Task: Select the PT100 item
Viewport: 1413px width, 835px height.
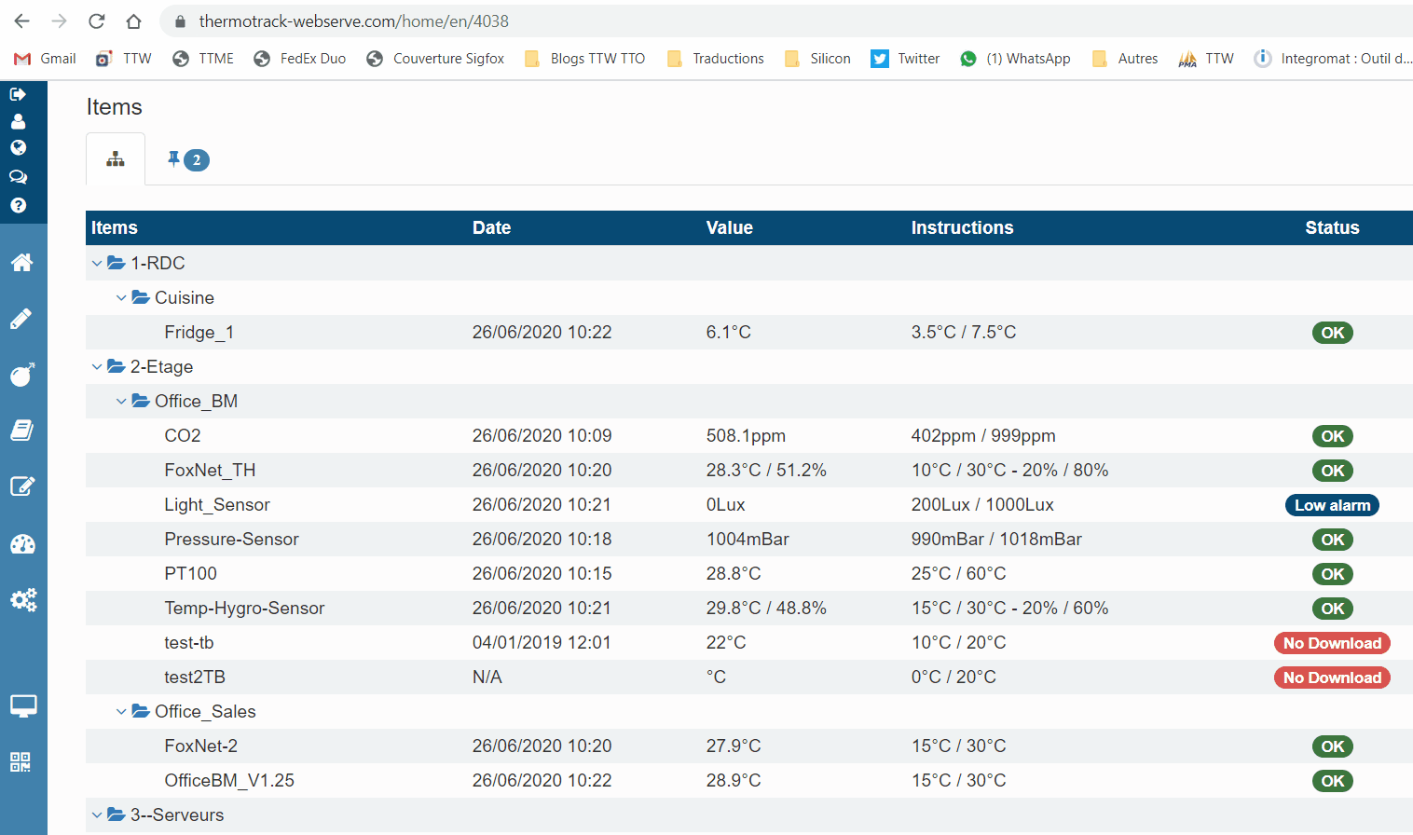Action: pos(190,574)
